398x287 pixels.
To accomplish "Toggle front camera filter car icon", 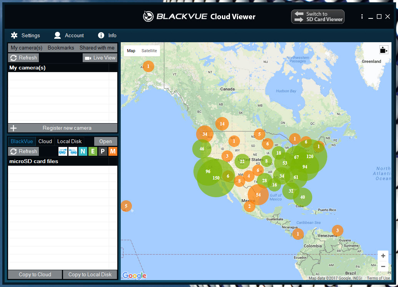I will (x=63, y=152).
